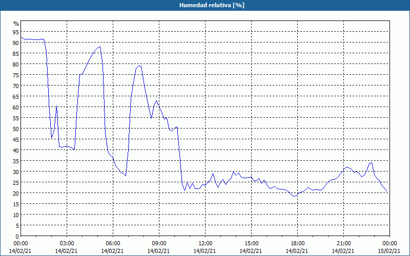Click the 90 value on the Y axis
The height and width of the screenshot is (256, 410).
click(x=16, y=43)
